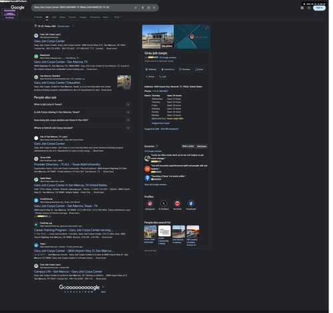This screenshot has width=333, height=313.
Task: Expand "What is job corp in Texas?"
Action: pyautogui.click(x=82, y=105)
